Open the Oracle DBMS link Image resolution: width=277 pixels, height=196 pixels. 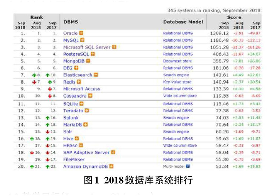pyautogui.click(x=70, y=33)
